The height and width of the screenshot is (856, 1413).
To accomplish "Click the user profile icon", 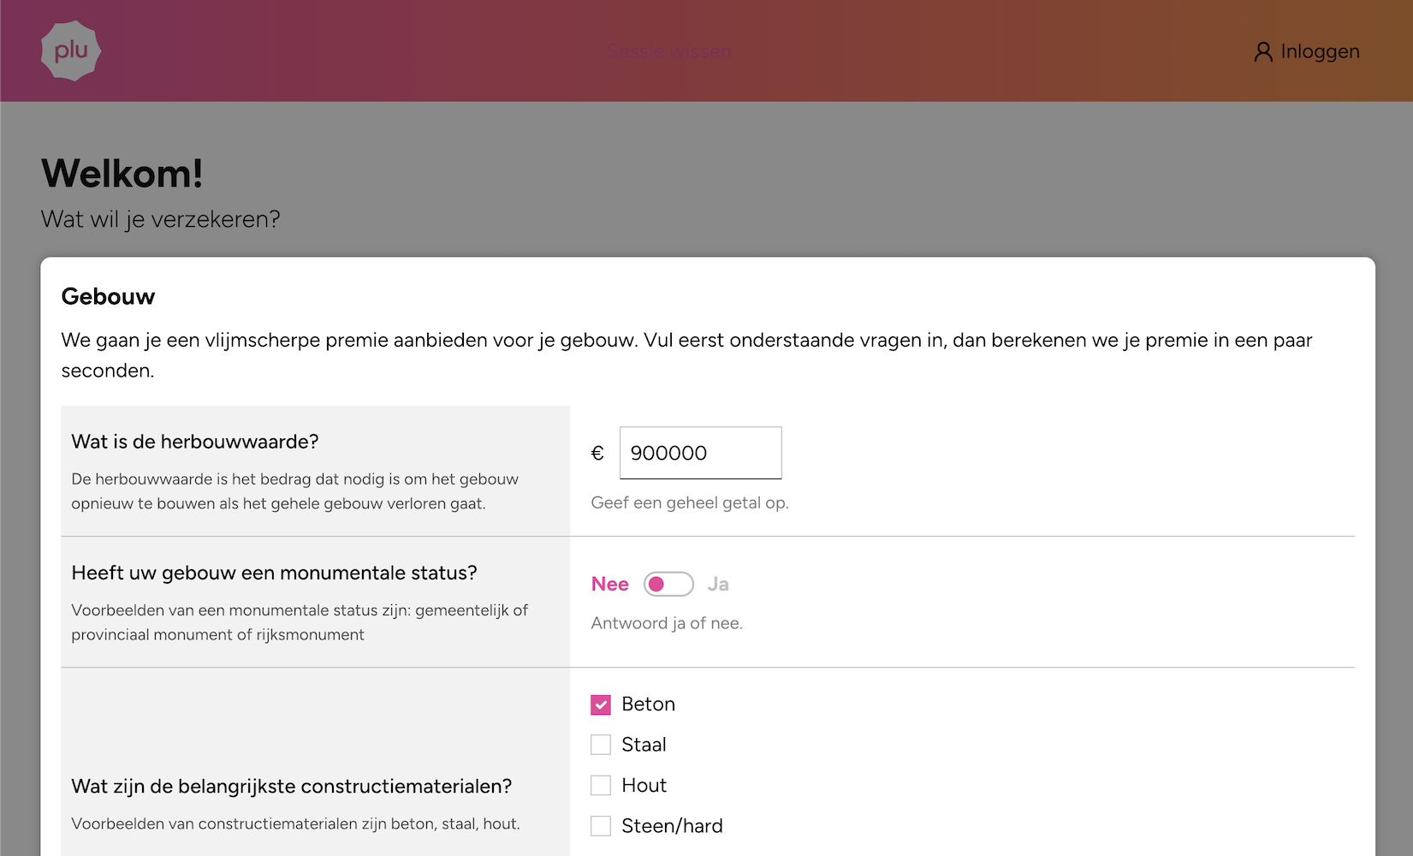I will 1262,52.
